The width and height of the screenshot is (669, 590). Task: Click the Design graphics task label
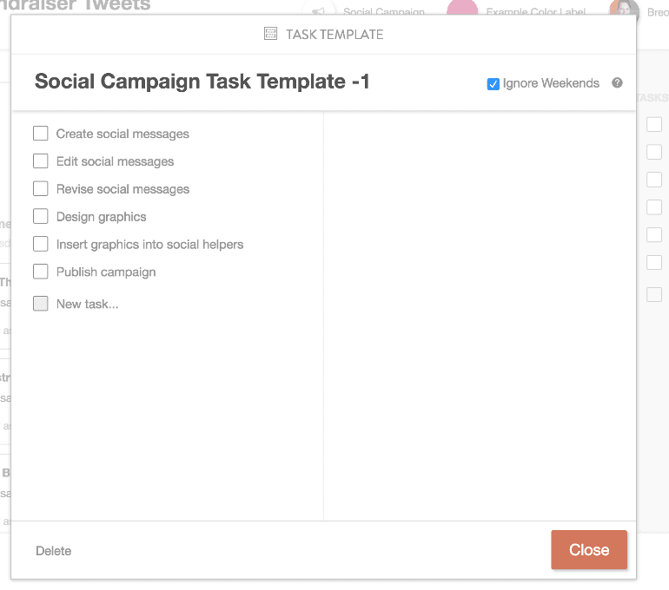(x=101, y=217)
